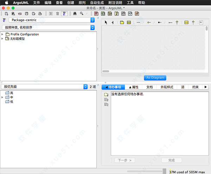
Task: Create a new Statechart diagram
Action: coord(123,14)
